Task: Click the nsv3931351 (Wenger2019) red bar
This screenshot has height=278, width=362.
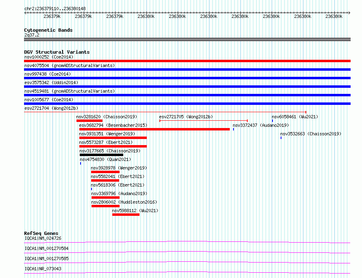Action: [113, 138]
